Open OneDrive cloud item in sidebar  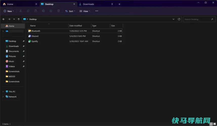tap(7, 31)
